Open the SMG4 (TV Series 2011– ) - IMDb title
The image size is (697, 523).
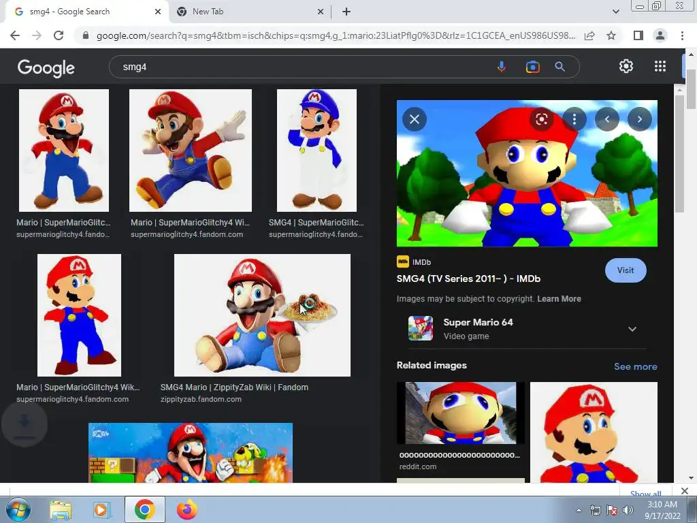468,279
